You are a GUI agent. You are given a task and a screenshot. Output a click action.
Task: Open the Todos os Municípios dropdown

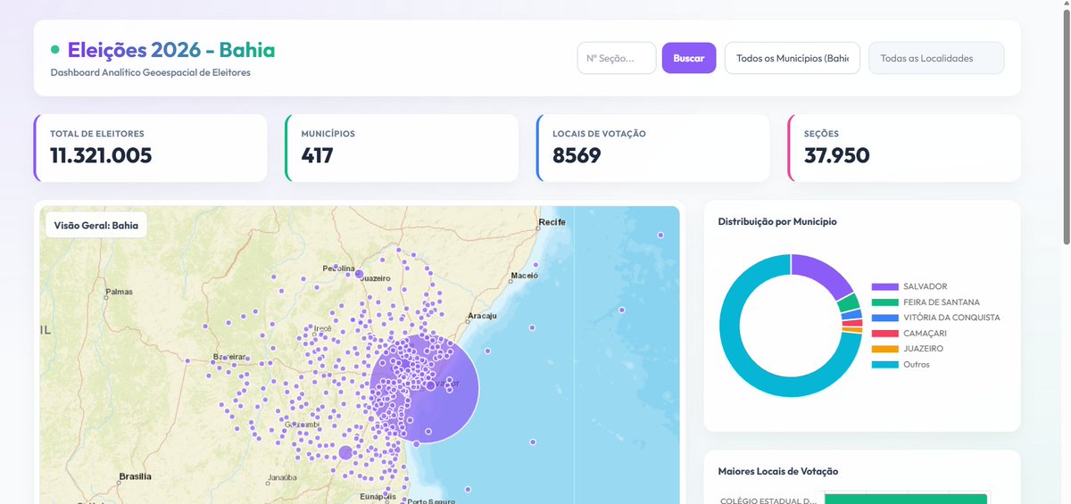coord(793,58)
